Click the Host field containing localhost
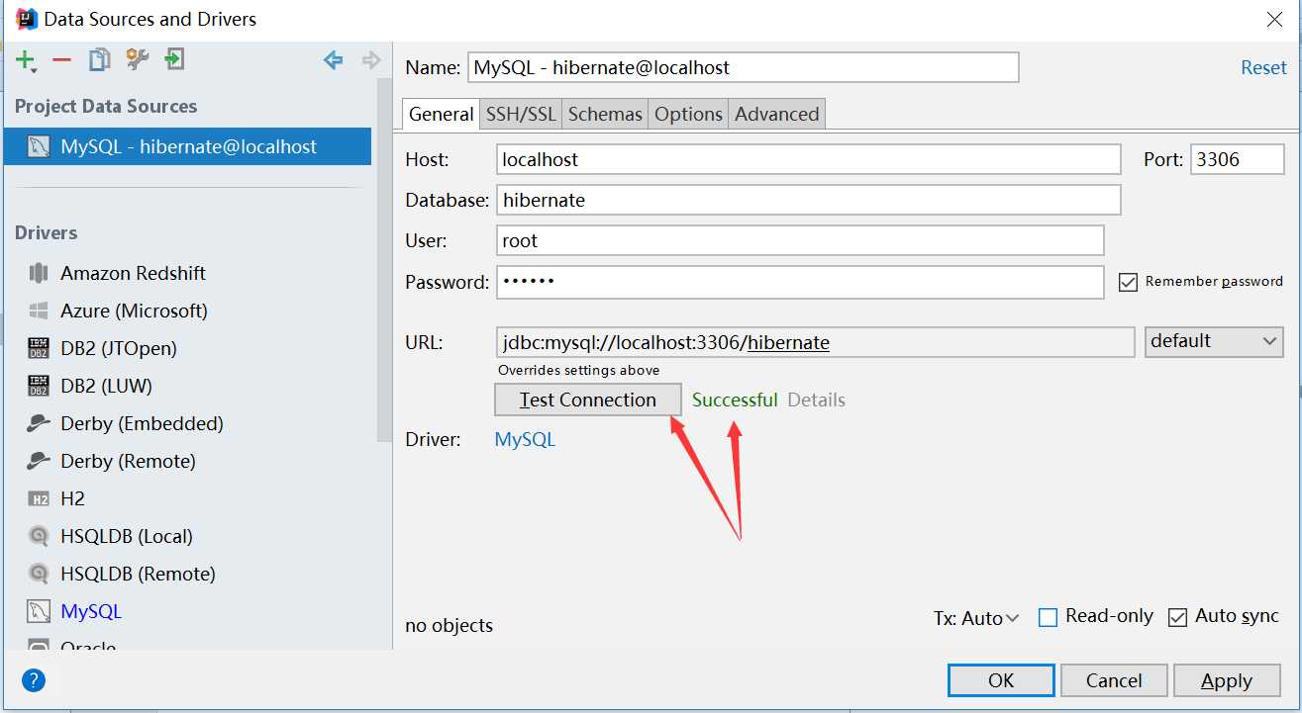The width and height of the screenshot is (1302, 713). (x=809, y=159)
